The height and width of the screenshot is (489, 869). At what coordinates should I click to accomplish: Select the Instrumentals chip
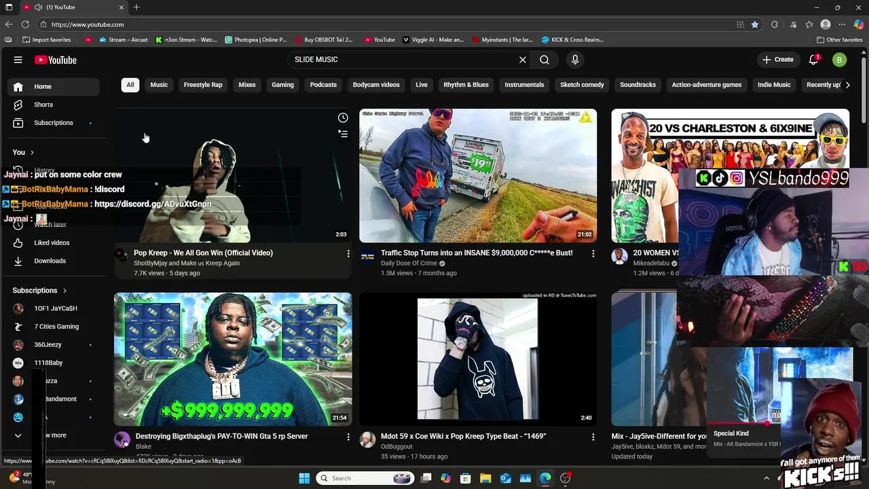[524, 85]
